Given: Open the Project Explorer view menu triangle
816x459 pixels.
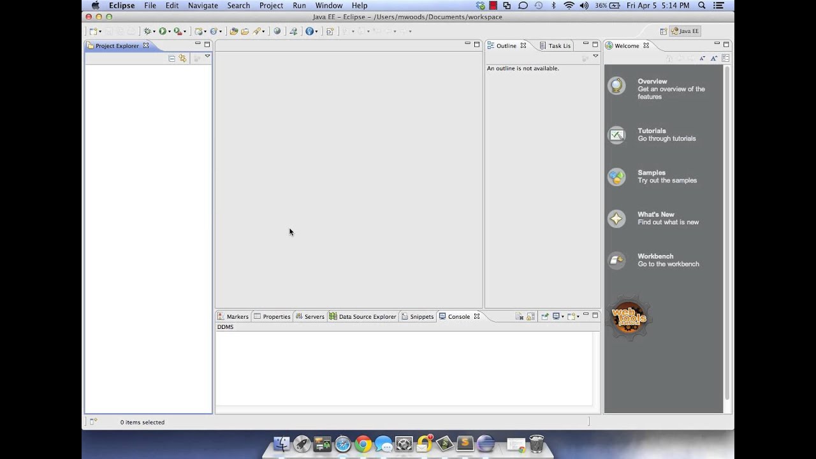Looking at the screenshot, I should click(x=207, y=56).
